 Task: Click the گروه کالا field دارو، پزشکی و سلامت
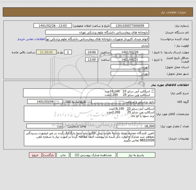123,102
